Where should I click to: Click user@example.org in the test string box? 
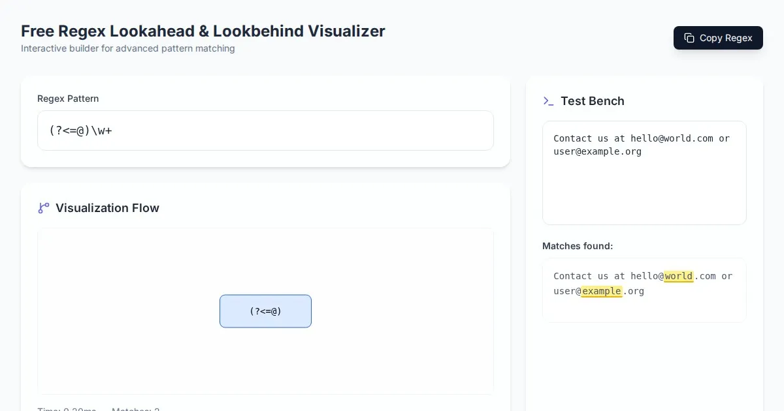pos(597,151)
